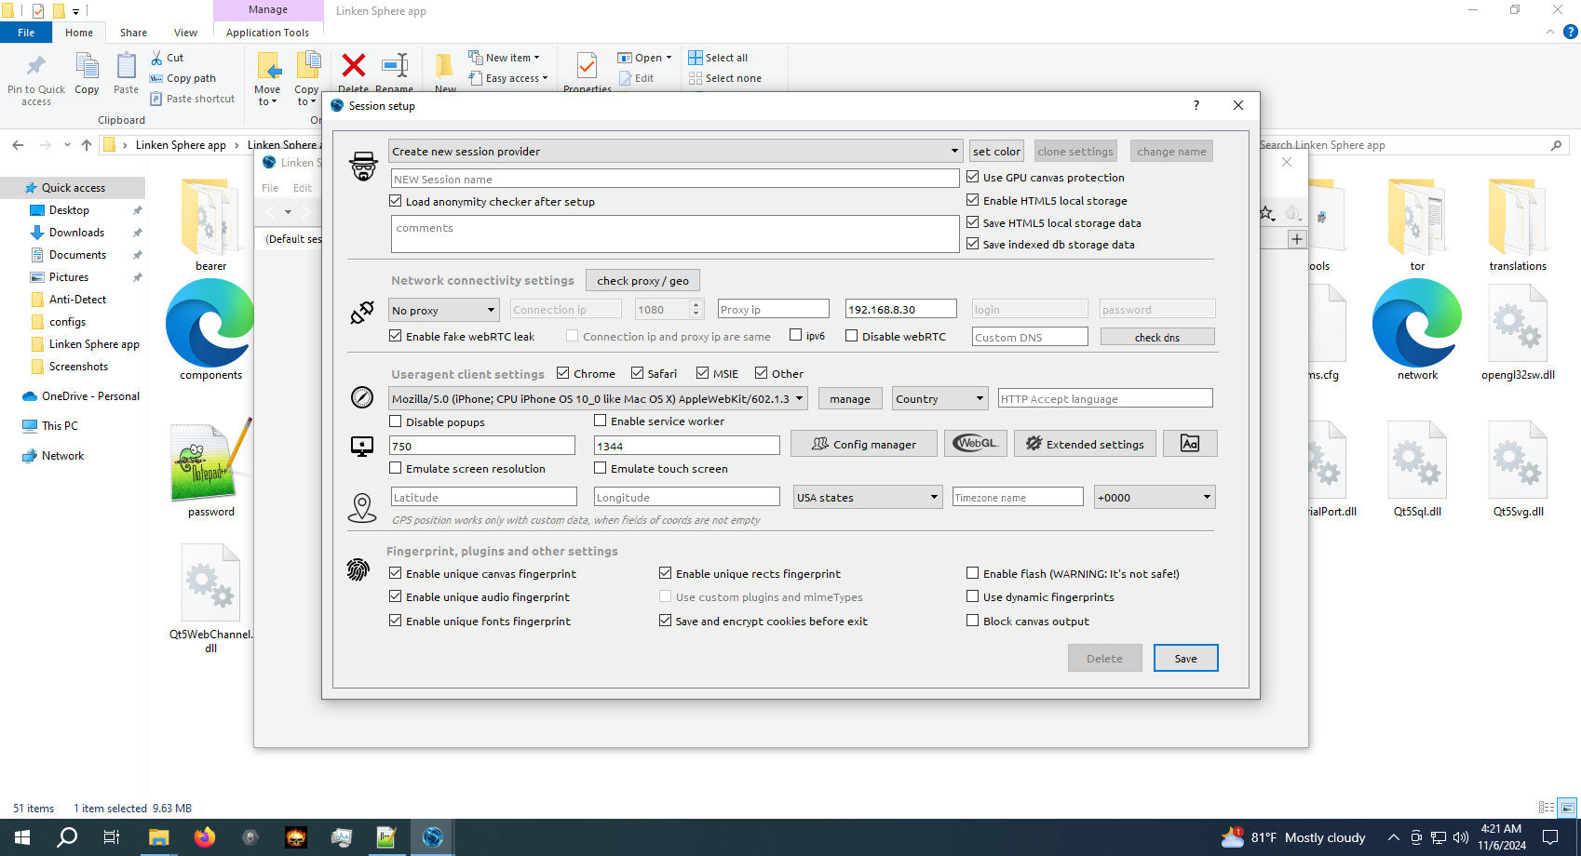Click the Extended settings gear button

[x=1085, y=444]
